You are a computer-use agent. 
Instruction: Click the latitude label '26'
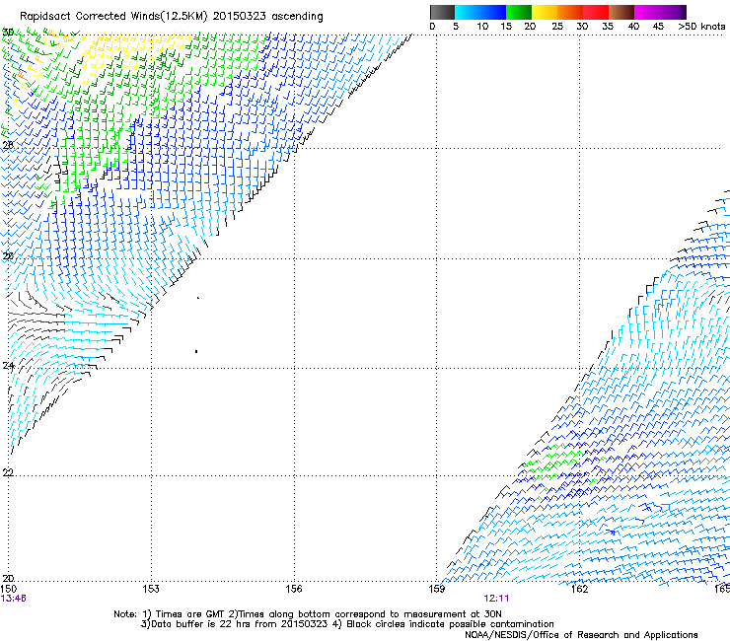(8, 256)
